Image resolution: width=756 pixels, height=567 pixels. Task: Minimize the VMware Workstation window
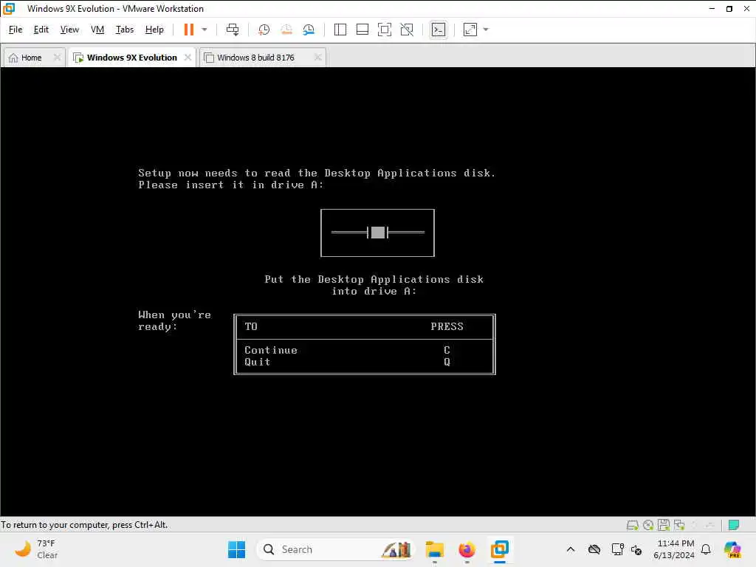[x=712, y=9]
